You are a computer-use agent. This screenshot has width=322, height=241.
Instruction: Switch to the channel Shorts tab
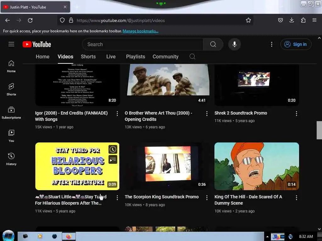click(x=88, y=57)
